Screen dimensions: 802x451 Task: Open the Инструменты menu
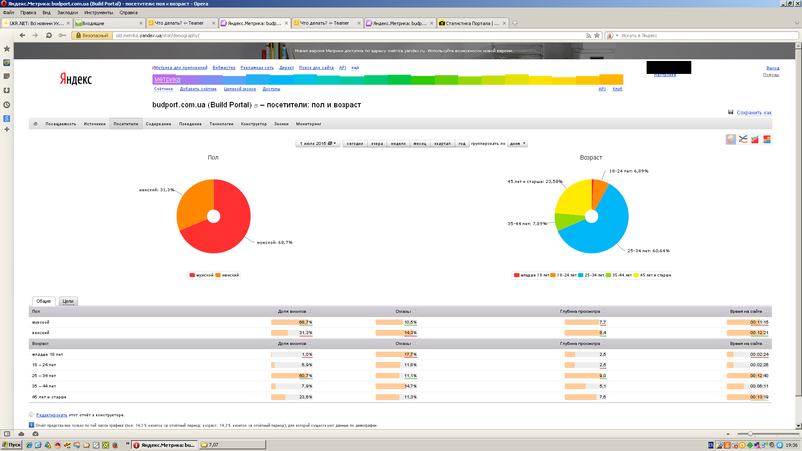coord(99,13)
